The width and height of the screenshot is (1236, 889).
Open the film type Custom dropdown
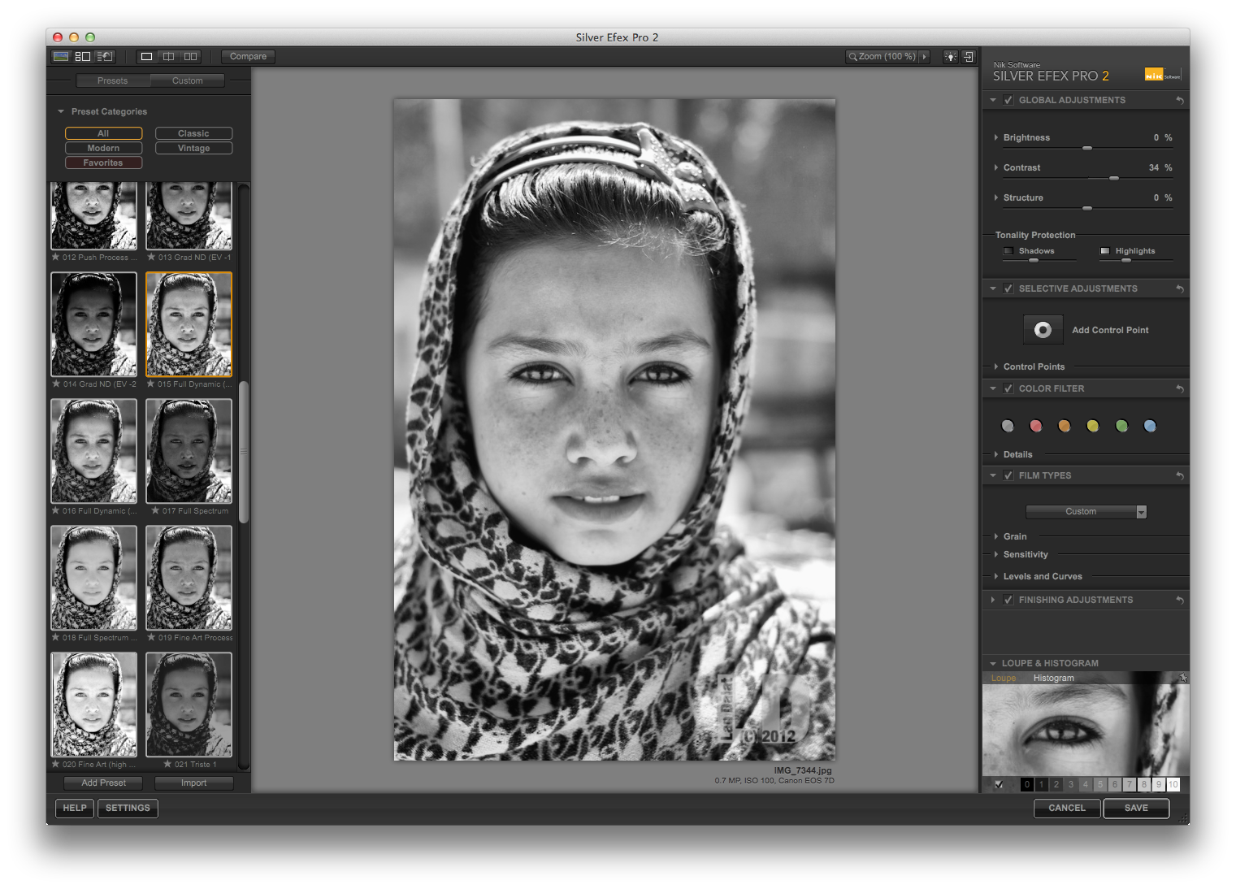[x=1086, y=512]
